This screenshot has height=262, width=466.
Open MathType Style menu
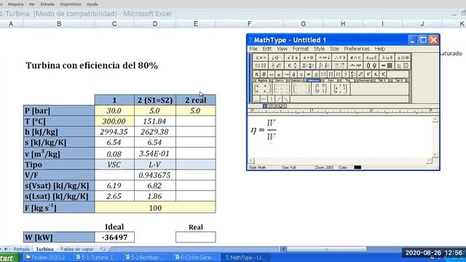[x=319, y=49]
